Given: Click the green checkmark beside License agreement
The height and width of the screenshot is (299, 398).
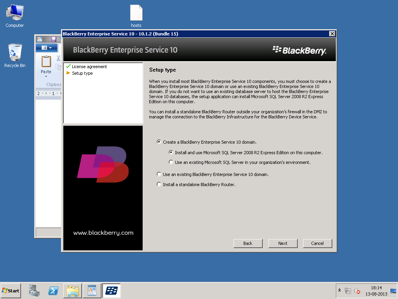Looking at the screenshot, I should 68,66.
